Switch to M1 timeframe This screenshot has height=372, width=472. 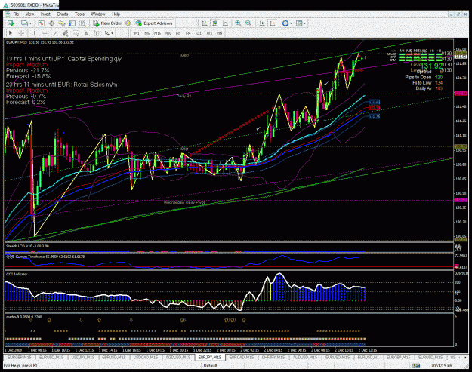[x=137, y=33]
